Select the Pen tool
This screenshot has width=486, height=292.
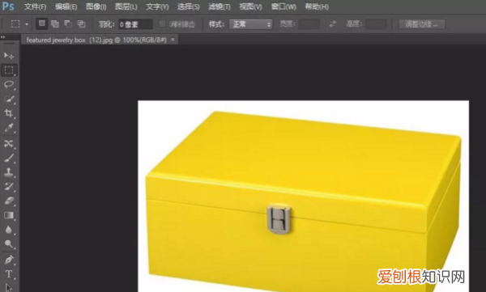pos(9,260)
